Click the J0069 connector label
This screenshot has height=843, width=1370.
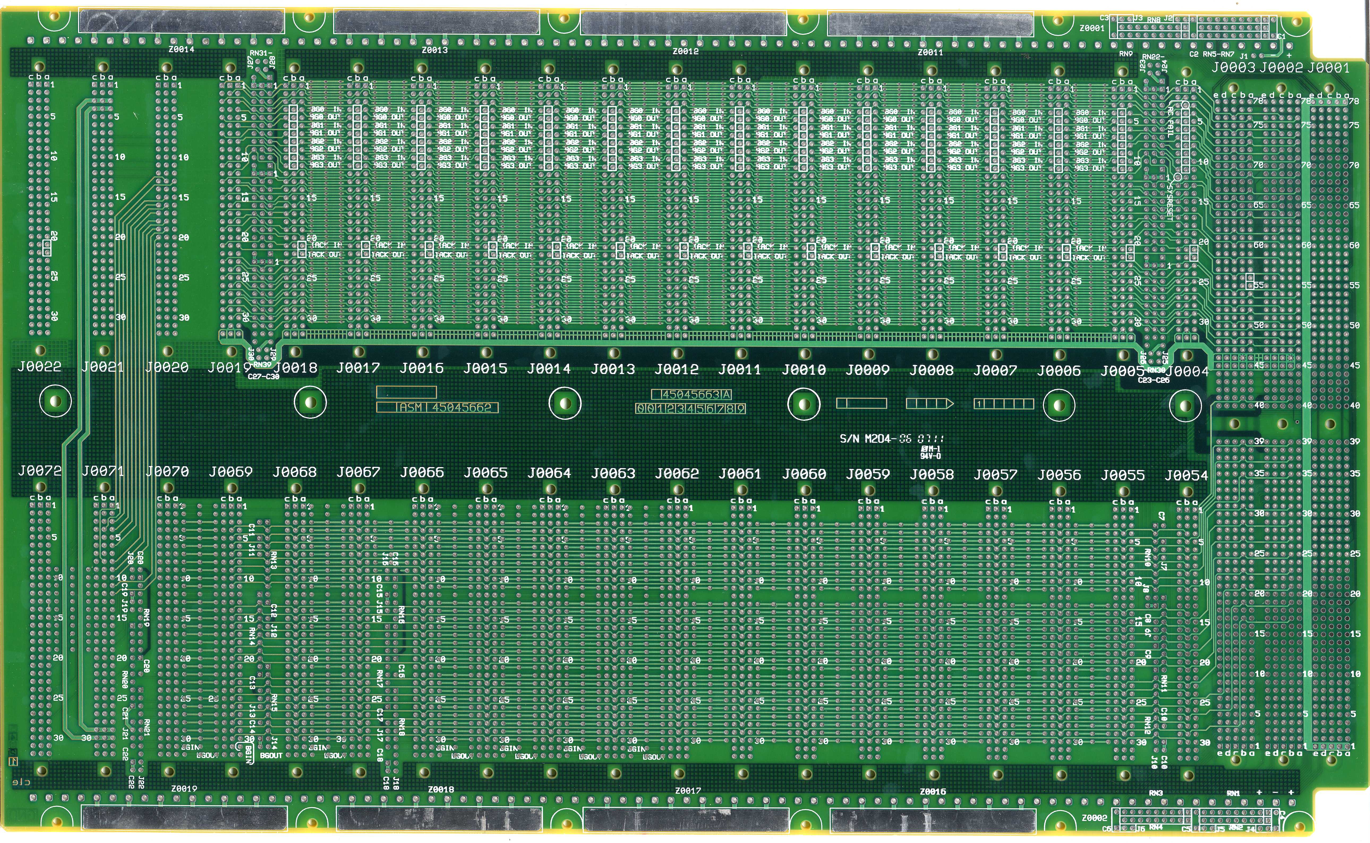(230, 472)
